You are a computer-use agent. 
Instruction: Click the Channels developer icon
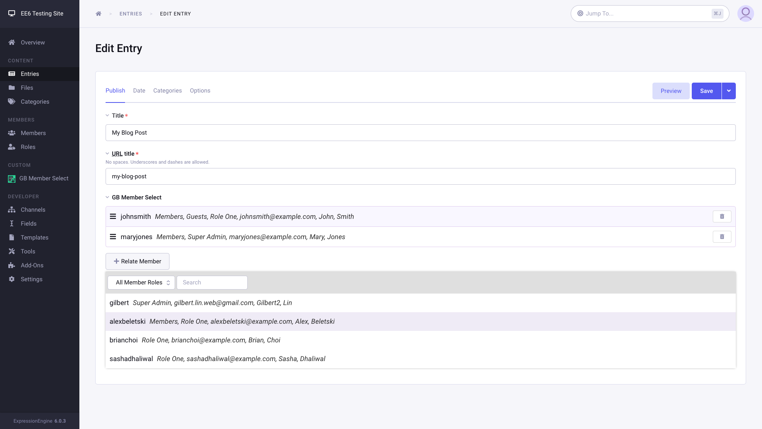tap(12, 209)
